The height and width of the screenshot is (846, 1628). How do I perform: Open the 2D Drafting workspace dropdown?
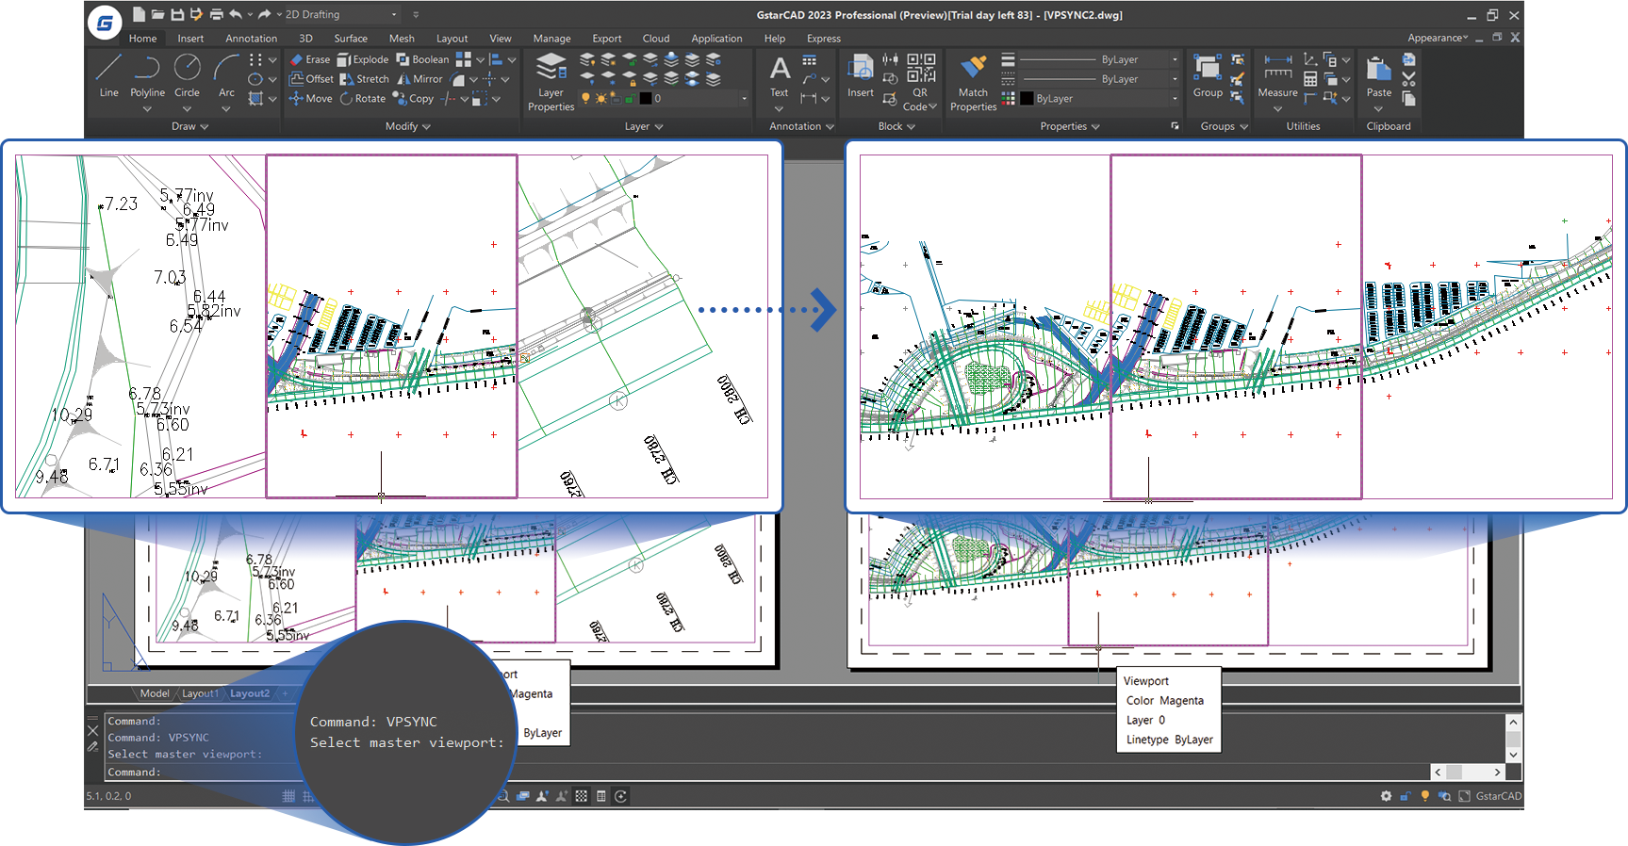coord(341,14)
